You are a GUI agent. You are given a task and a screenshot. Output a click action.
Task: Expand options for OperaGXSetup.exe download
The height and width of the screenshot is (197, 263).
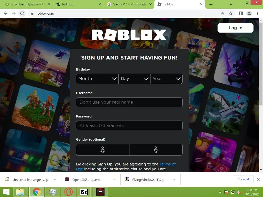point(115,180)
